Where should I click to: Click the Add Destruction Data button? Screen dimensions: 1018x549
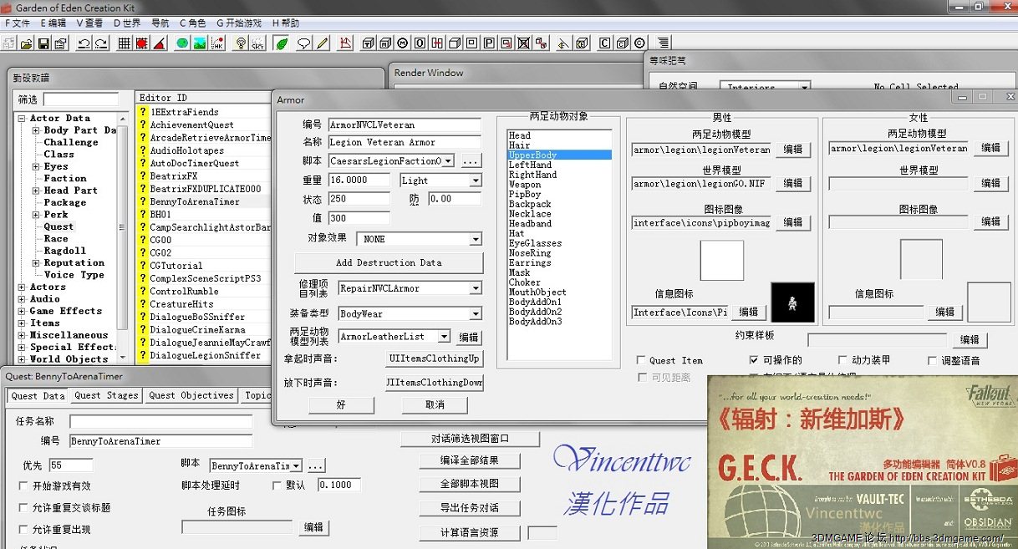coord(389,262)
